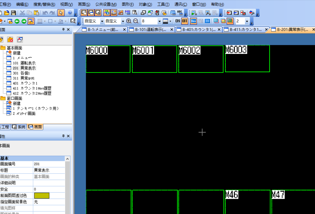Click the delete folder icon in the screen panel
The width and height of the screenshot is (315, 214).
(10, 39)
